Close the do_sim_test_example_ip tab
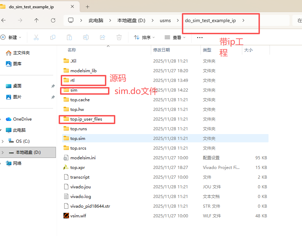 pyautogui.click(x=72, y=7)
